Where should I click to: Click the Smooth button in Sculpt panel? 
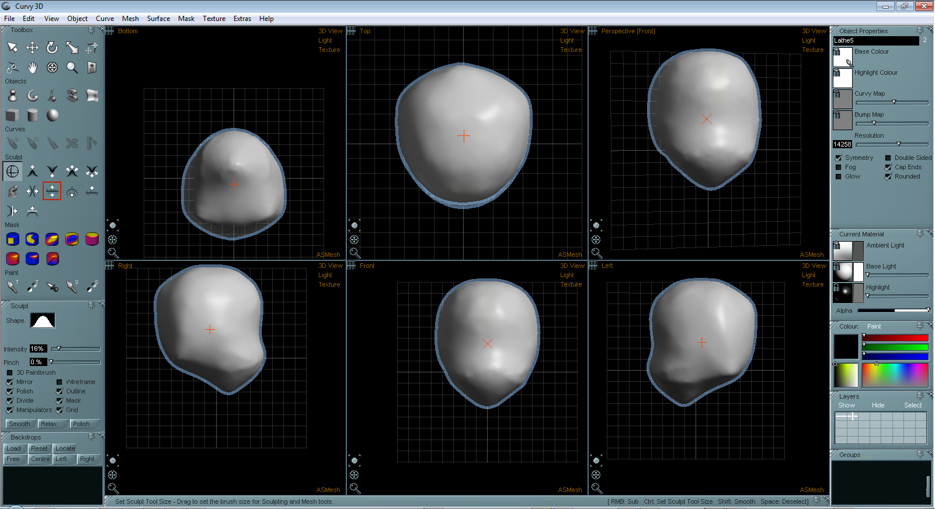click(x=20, y=424)
